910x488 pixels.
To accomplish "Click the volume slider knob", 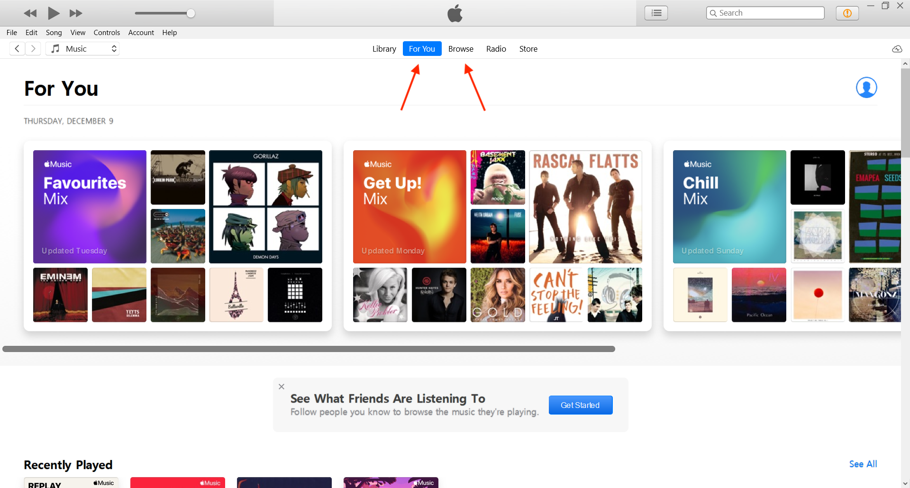I will coord(191,13).
